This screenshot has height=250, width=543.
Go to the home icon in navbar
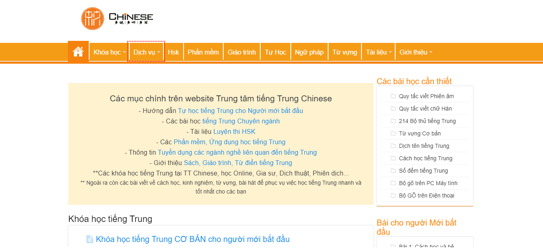(78, 52)
